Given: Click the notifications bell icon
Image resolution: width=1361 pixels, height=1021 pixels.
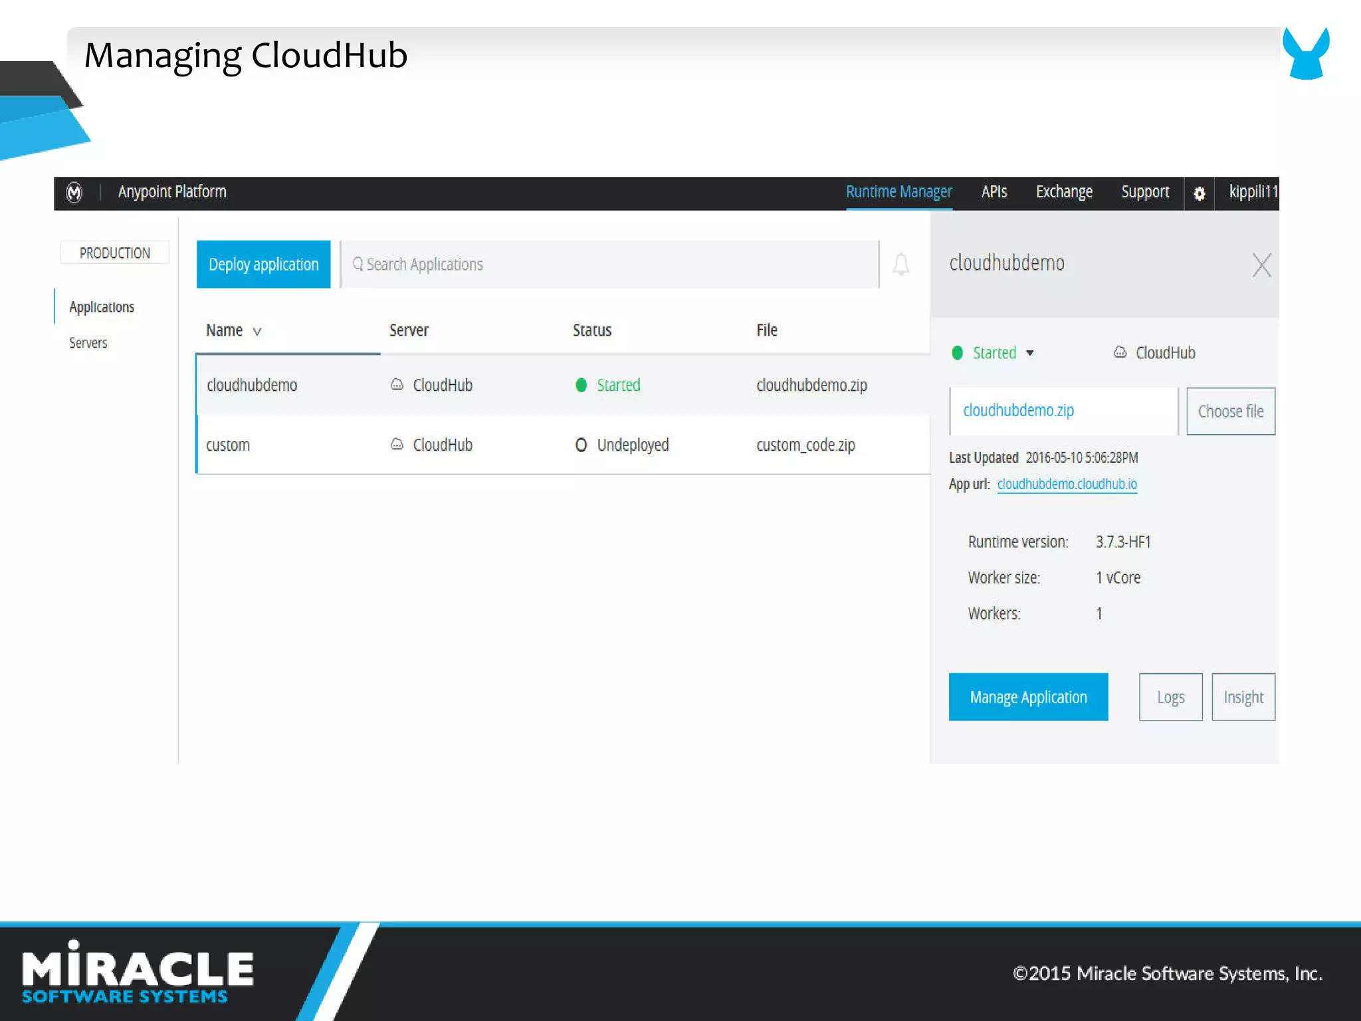Looking at the screenshot, I should [900, 265].
